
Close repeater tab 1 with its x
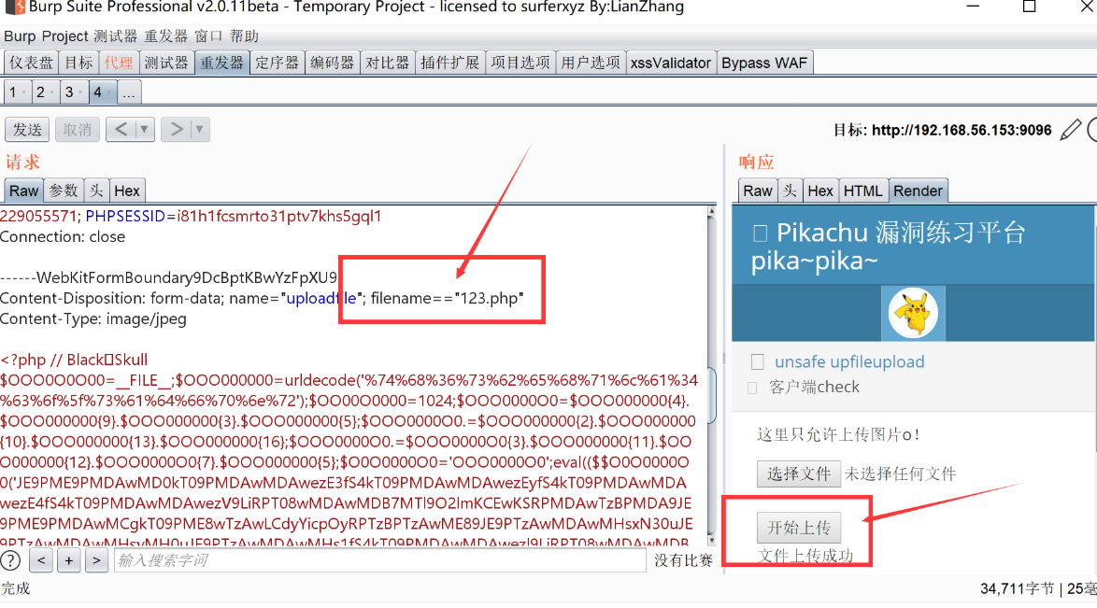[x=23, y=92]
